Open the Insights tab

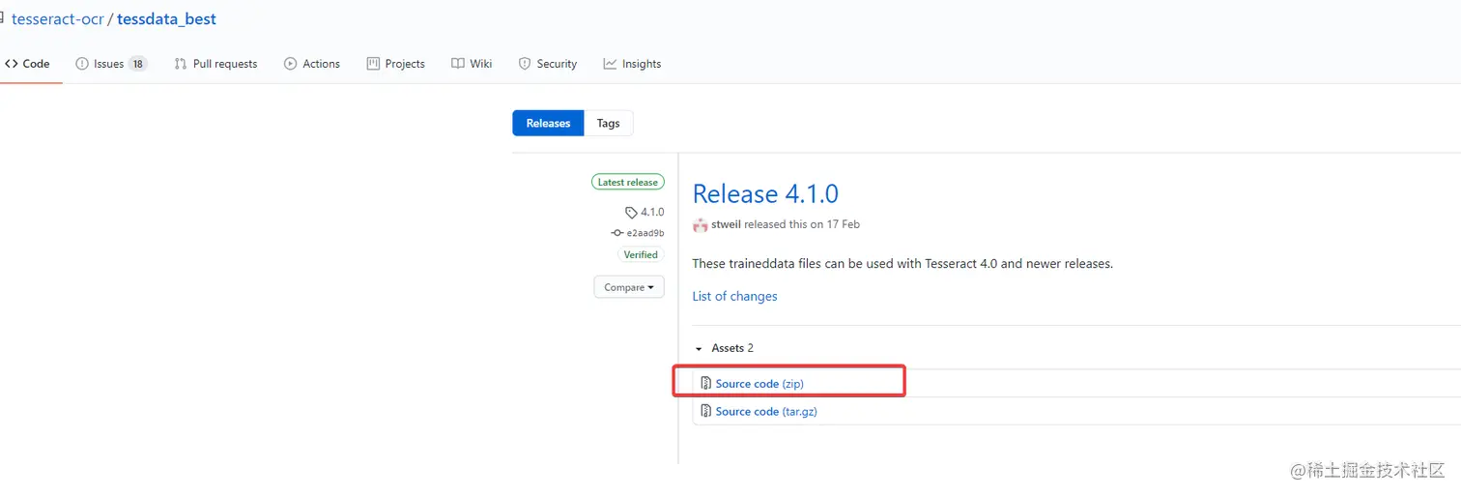(633, 64)
